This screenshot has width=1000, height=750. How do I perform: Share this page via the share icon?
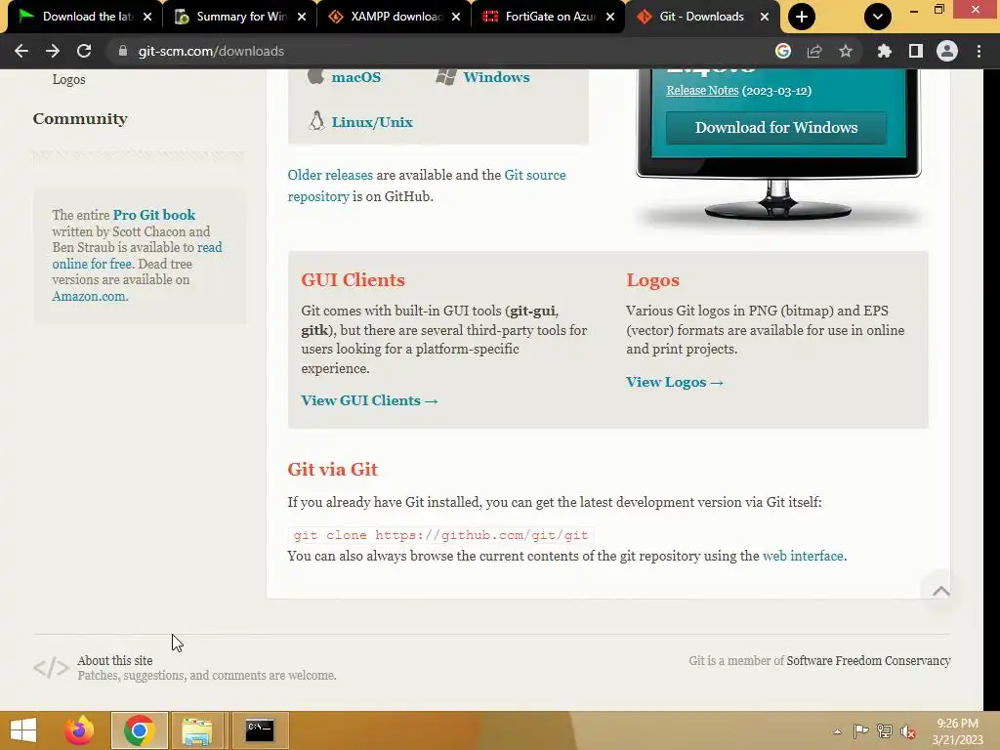coord(814,51)
